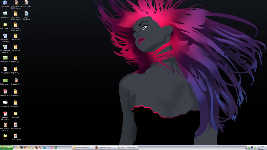Image resolution: width=267 pixels, height=150 pixels.
Task: Select the Pond_pics folder
Action: tap(16, 115)
